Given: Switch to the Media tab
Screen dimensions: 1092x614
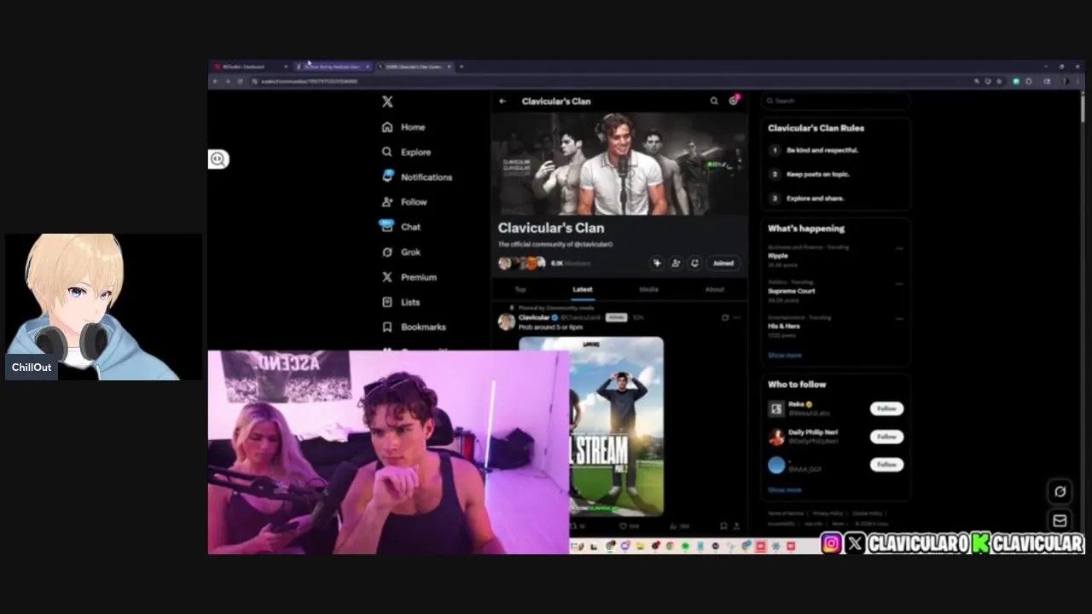Looking at the screenshot, I should click(x=648, y=289).
